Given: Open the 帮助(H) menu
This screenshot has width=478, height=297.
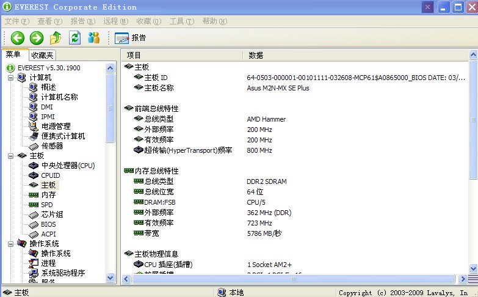Looking at the screenshot, I should (x=215, y=21).
